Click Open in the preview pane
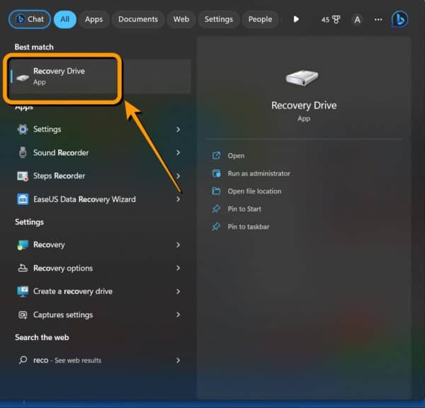 pyautogui.click(x=236, y=156)
